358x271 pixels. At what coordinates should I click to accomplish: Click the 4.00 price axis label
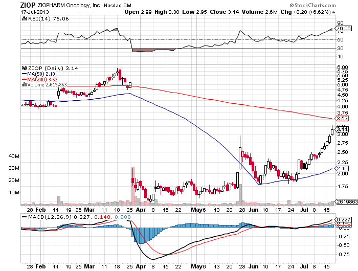pyautogui.click(x=343, y=107)
